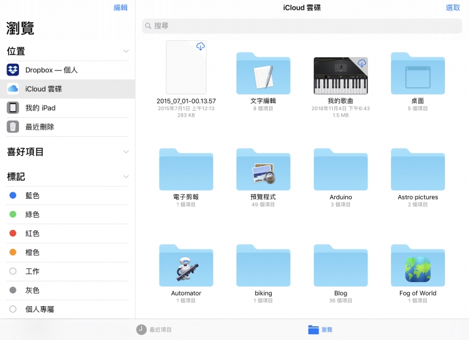
Task: Select the 灰色 gray tag dot
Action: (13, 290)
